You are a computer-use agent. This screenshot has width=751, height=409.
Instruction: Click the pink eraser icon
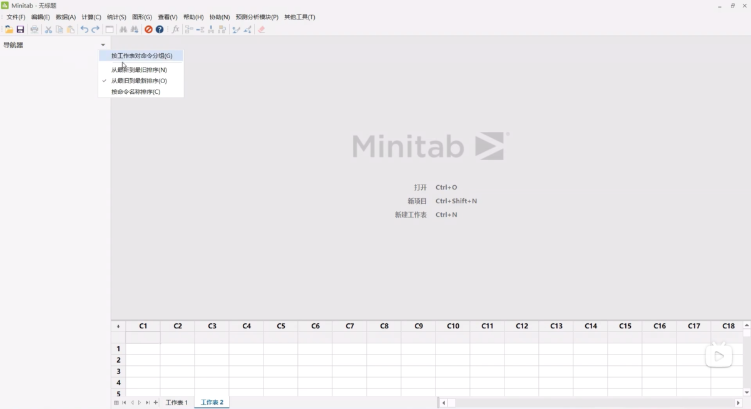point(262,29)
